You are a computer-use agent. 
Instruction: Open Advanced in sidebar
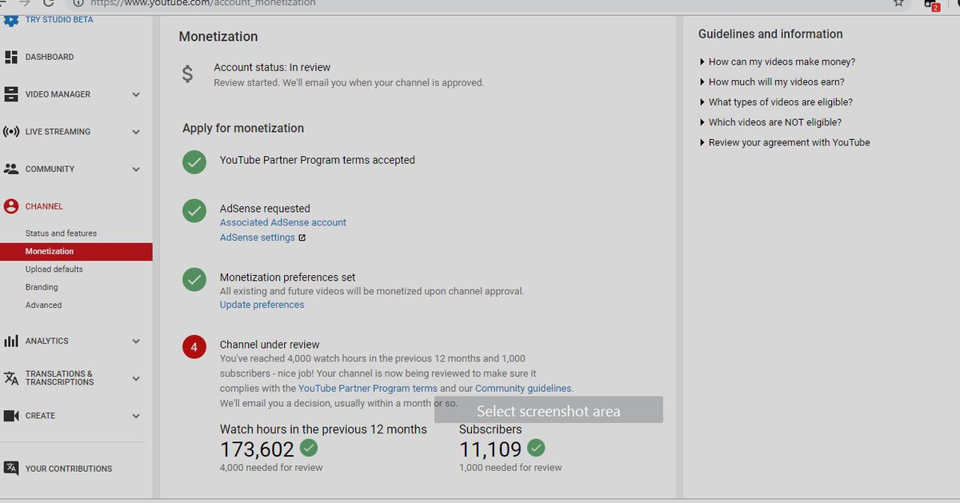tap(43, 305)
